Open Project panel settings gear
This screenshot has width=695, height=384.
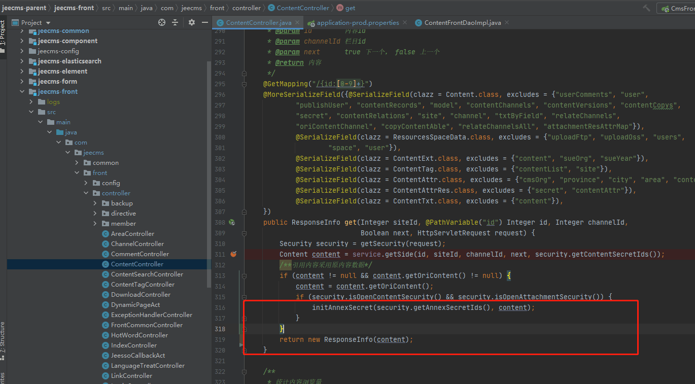click(191, 22)
